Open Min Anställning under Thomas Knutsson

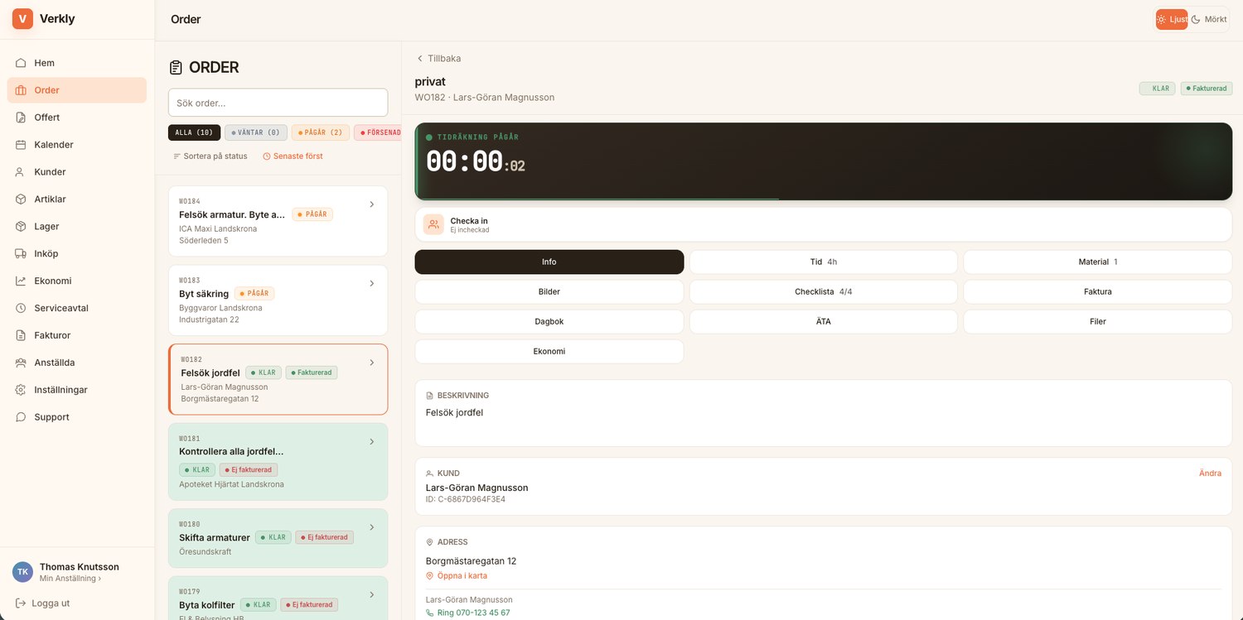click(70, 579)
